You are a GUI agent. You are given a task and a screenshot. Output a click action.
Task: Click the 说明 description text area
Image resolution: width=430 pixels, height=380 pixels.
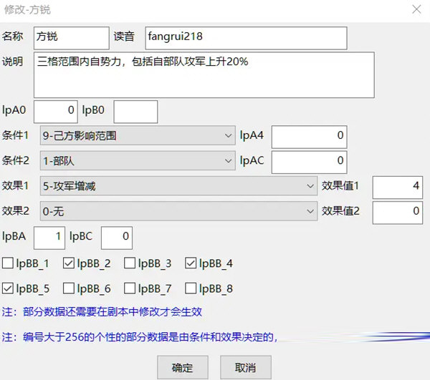(x=204, y=74)
